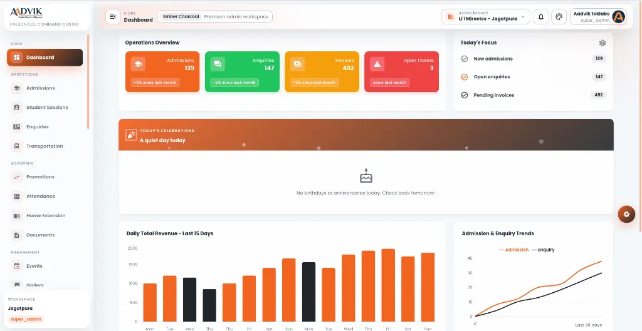Screen dimensions: 642x331
Task: Click the Attendance sidebar icon
Action: [16, 196]
